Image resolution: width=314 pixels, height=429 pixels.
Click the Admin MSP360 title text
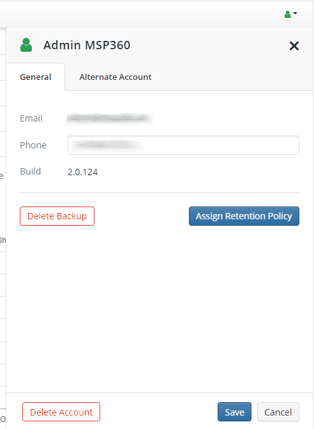87,45
